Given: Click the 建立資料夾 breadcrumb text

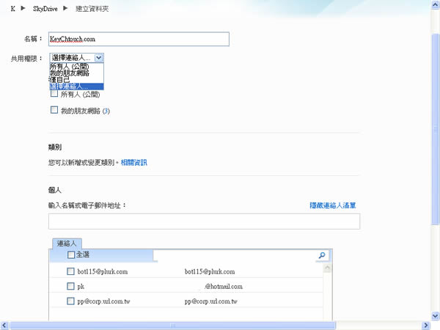Looking at the screenshot, I should pyautogui.click(x=92, y=9).
